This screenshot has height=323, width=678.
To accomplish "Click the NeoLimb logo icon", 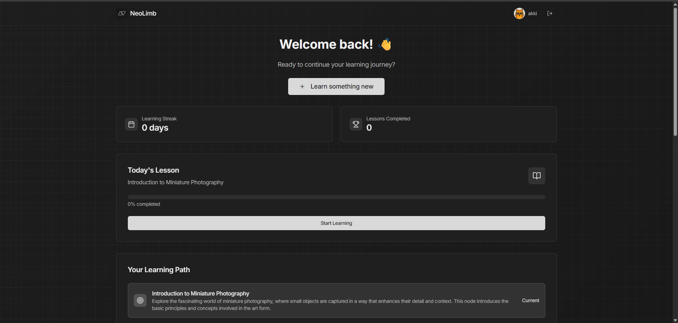I will coord(121,13).
